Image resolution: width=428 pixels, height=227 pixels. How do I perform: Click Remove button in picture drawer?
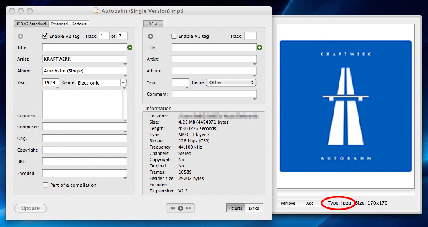pos(288,203)
